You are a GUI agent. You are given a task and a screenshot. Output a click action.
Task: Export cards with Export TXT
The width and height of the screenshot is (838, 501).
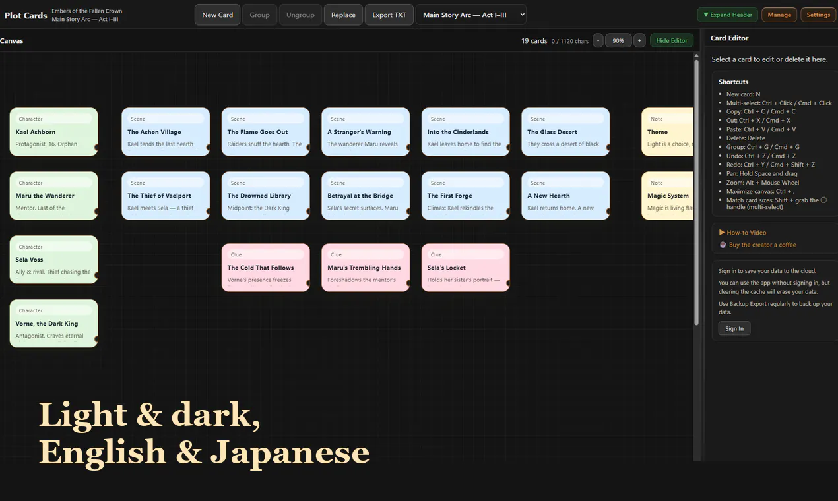pos(389,15)
